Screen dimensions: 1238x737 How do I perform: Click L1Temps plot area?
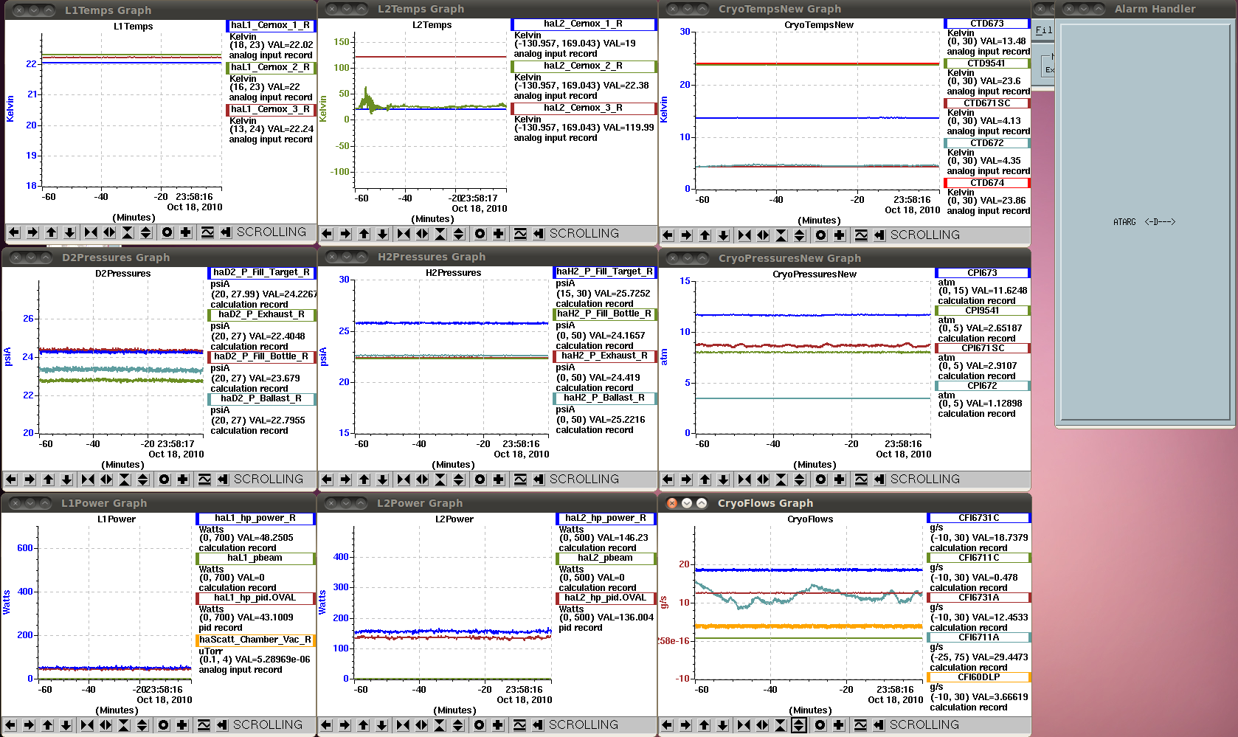pyautogui.click(x=131, y=110)
